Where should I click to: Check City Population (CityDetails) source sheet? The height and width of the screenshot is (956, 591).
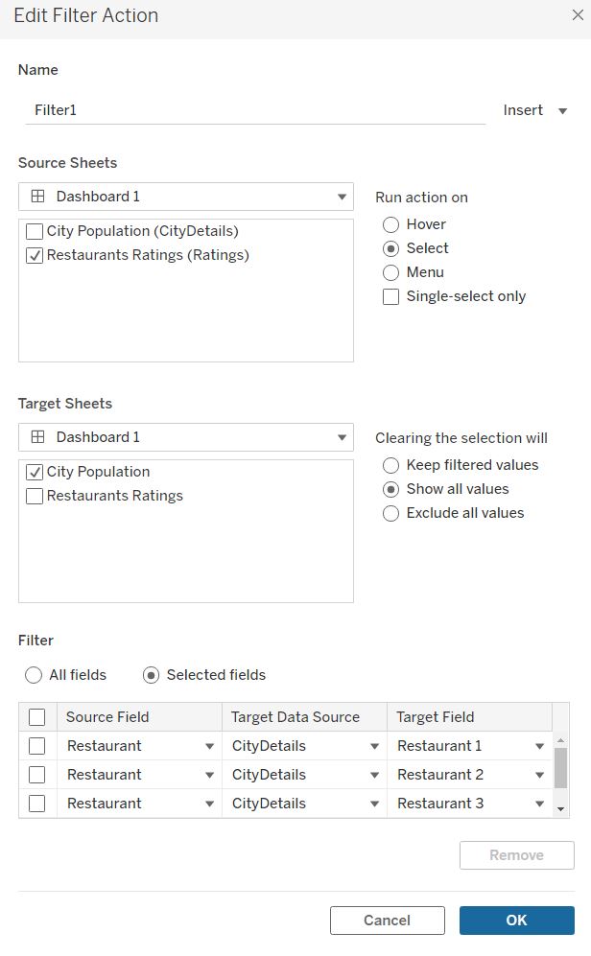coord(35,231)
